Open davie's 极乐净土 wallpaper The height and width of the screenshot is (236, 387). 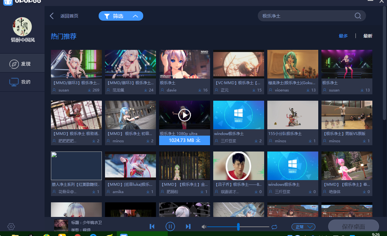pos(185,64)
